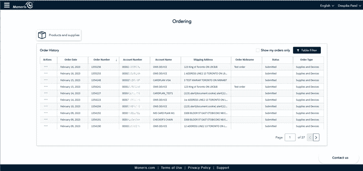Open actions menu for order 1354190
Image resolution: width=363 pixels, height=171 pixels.
coord(46,126)
